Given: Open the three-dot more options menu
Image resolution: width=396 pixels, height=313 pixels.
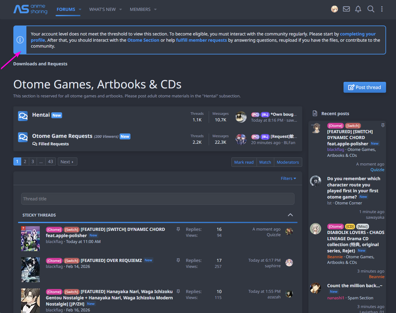Looking at the screenshot, I should coord(382,9).
